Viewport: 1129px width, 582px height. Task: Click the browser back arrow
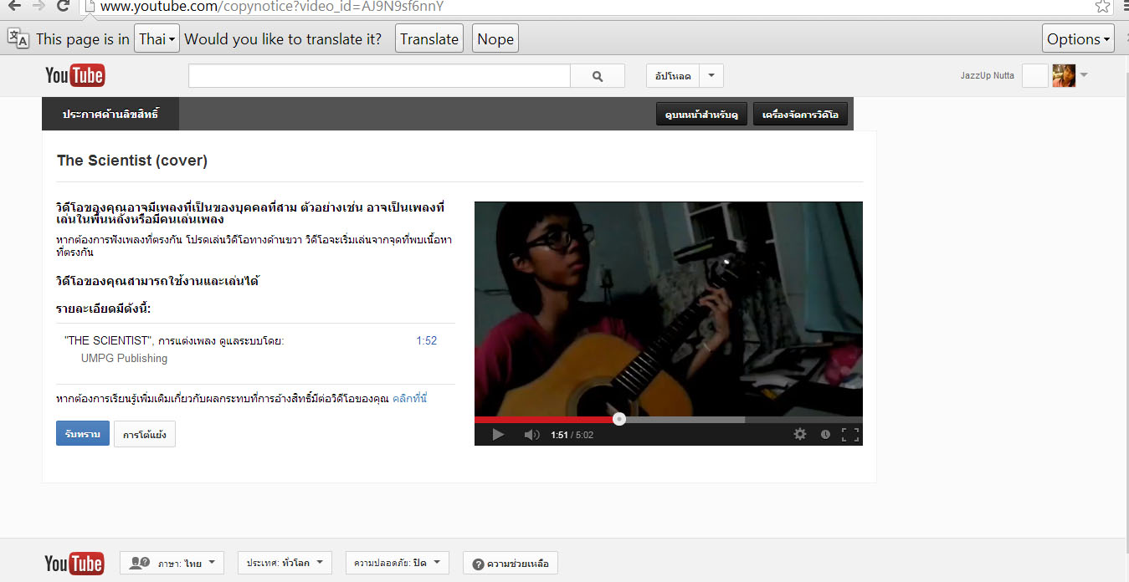(14, 6)
